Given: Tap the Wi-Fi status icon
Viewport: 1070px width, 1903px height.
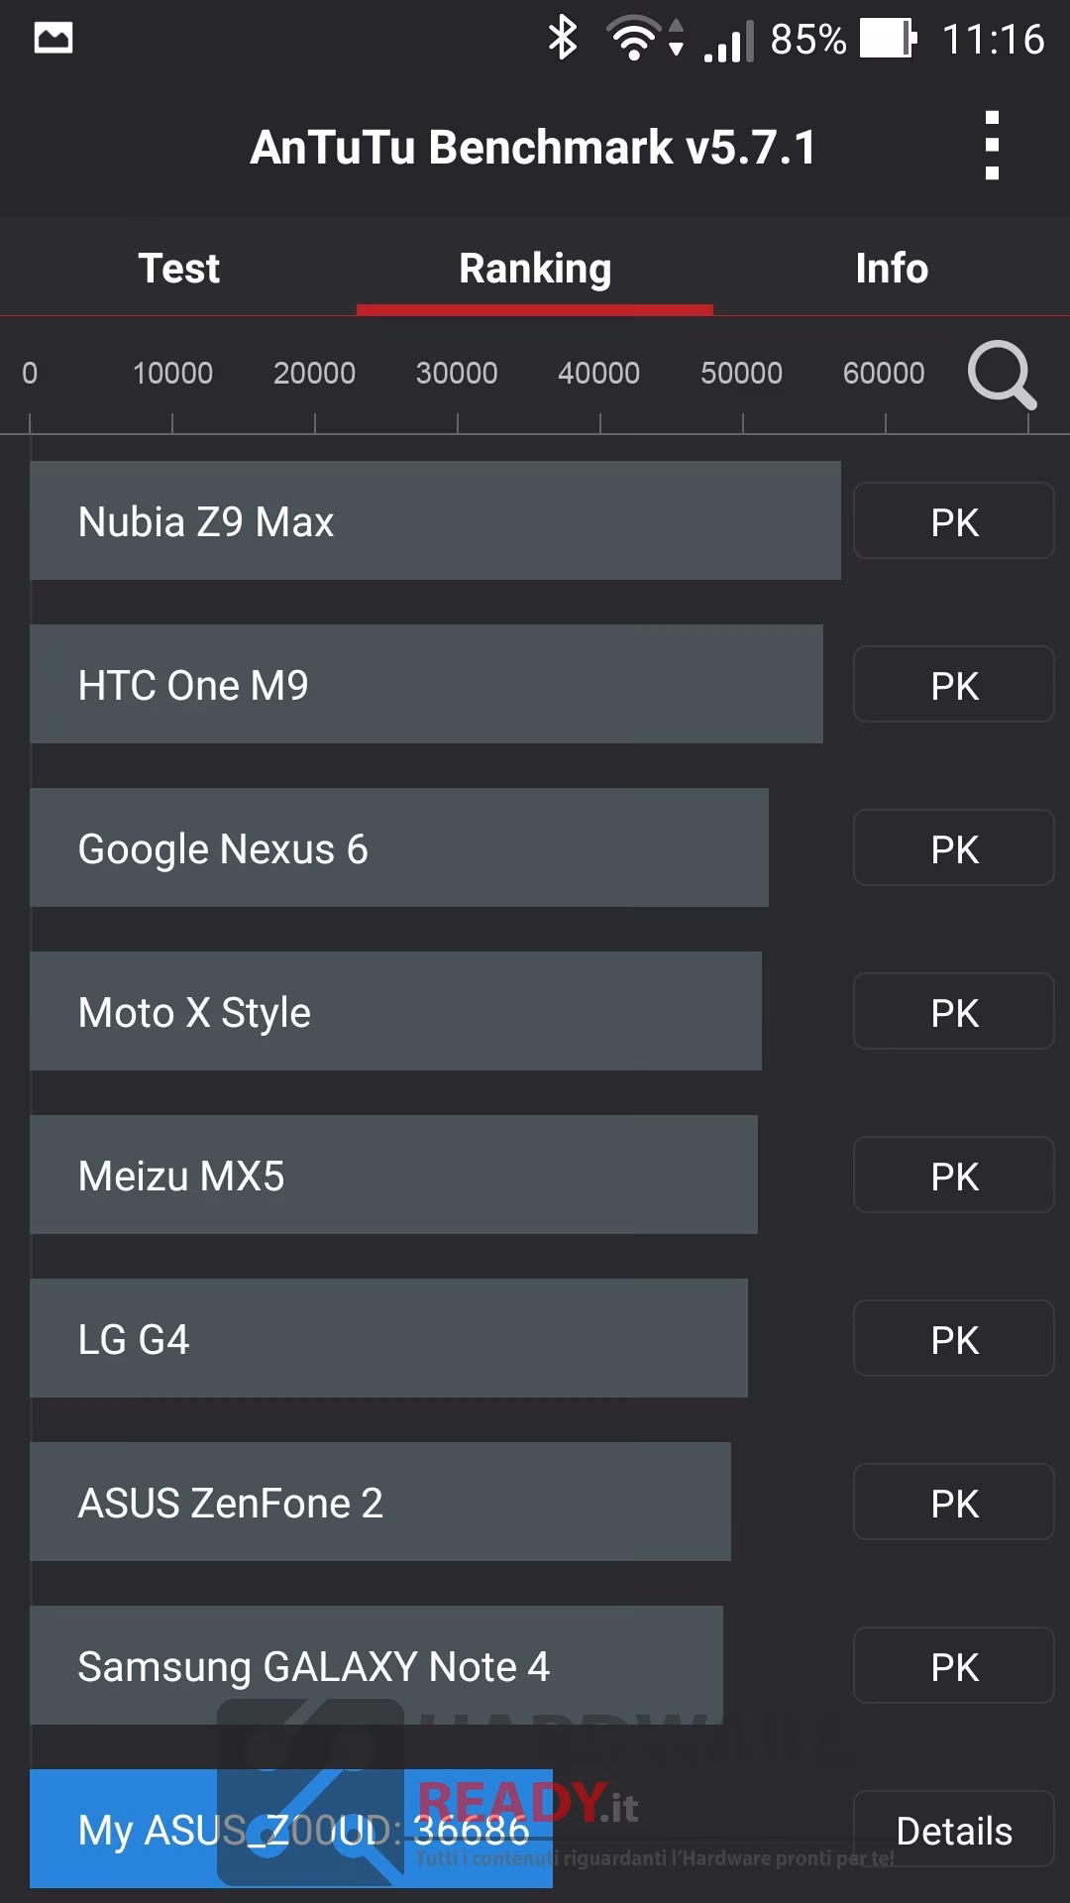Looking at the screenshot, I should pos(634,39).
